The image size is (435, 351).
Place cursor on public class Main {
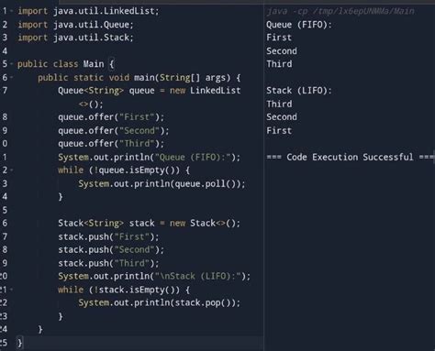(x=65, y=64)
